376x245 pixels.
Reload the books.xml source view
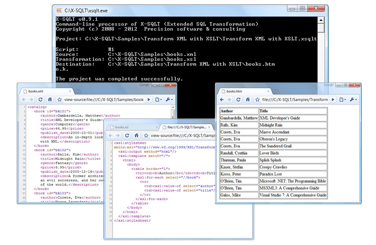pos(40,99)
